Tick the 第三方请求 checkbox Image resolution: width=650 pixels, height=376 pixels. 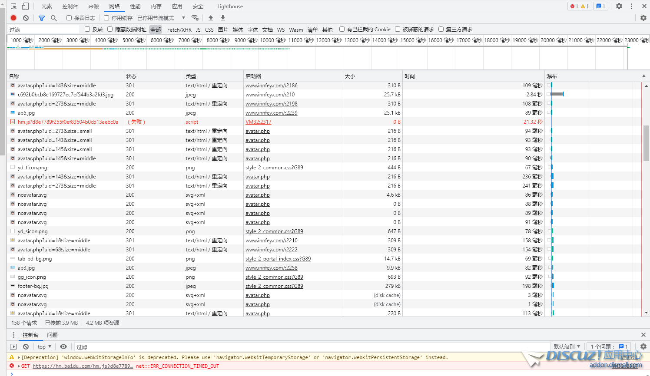441,29
